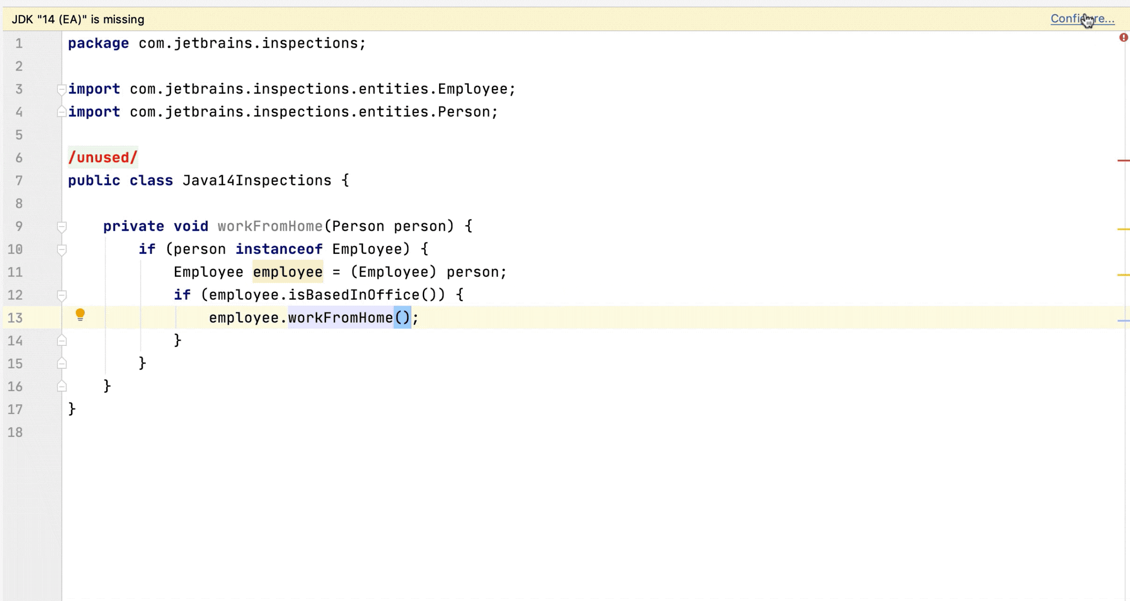Click the fold end marker on line 4
This screenshot has width=1130, height=601.
point(61,112)
